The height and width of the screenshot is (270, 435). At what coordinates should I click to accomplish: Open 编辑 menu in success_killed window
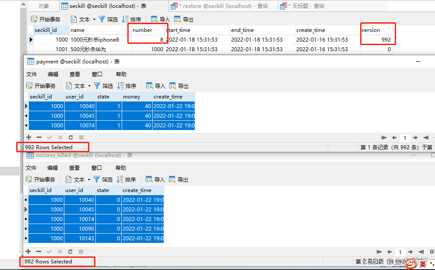click(x=53, y=168)
